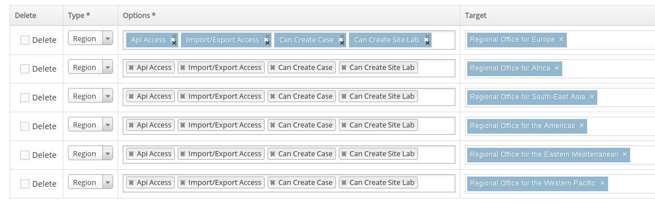Remove Regional Office for Europe target
The width and height of the screenshot is (655, 207).
pos(561,39)
